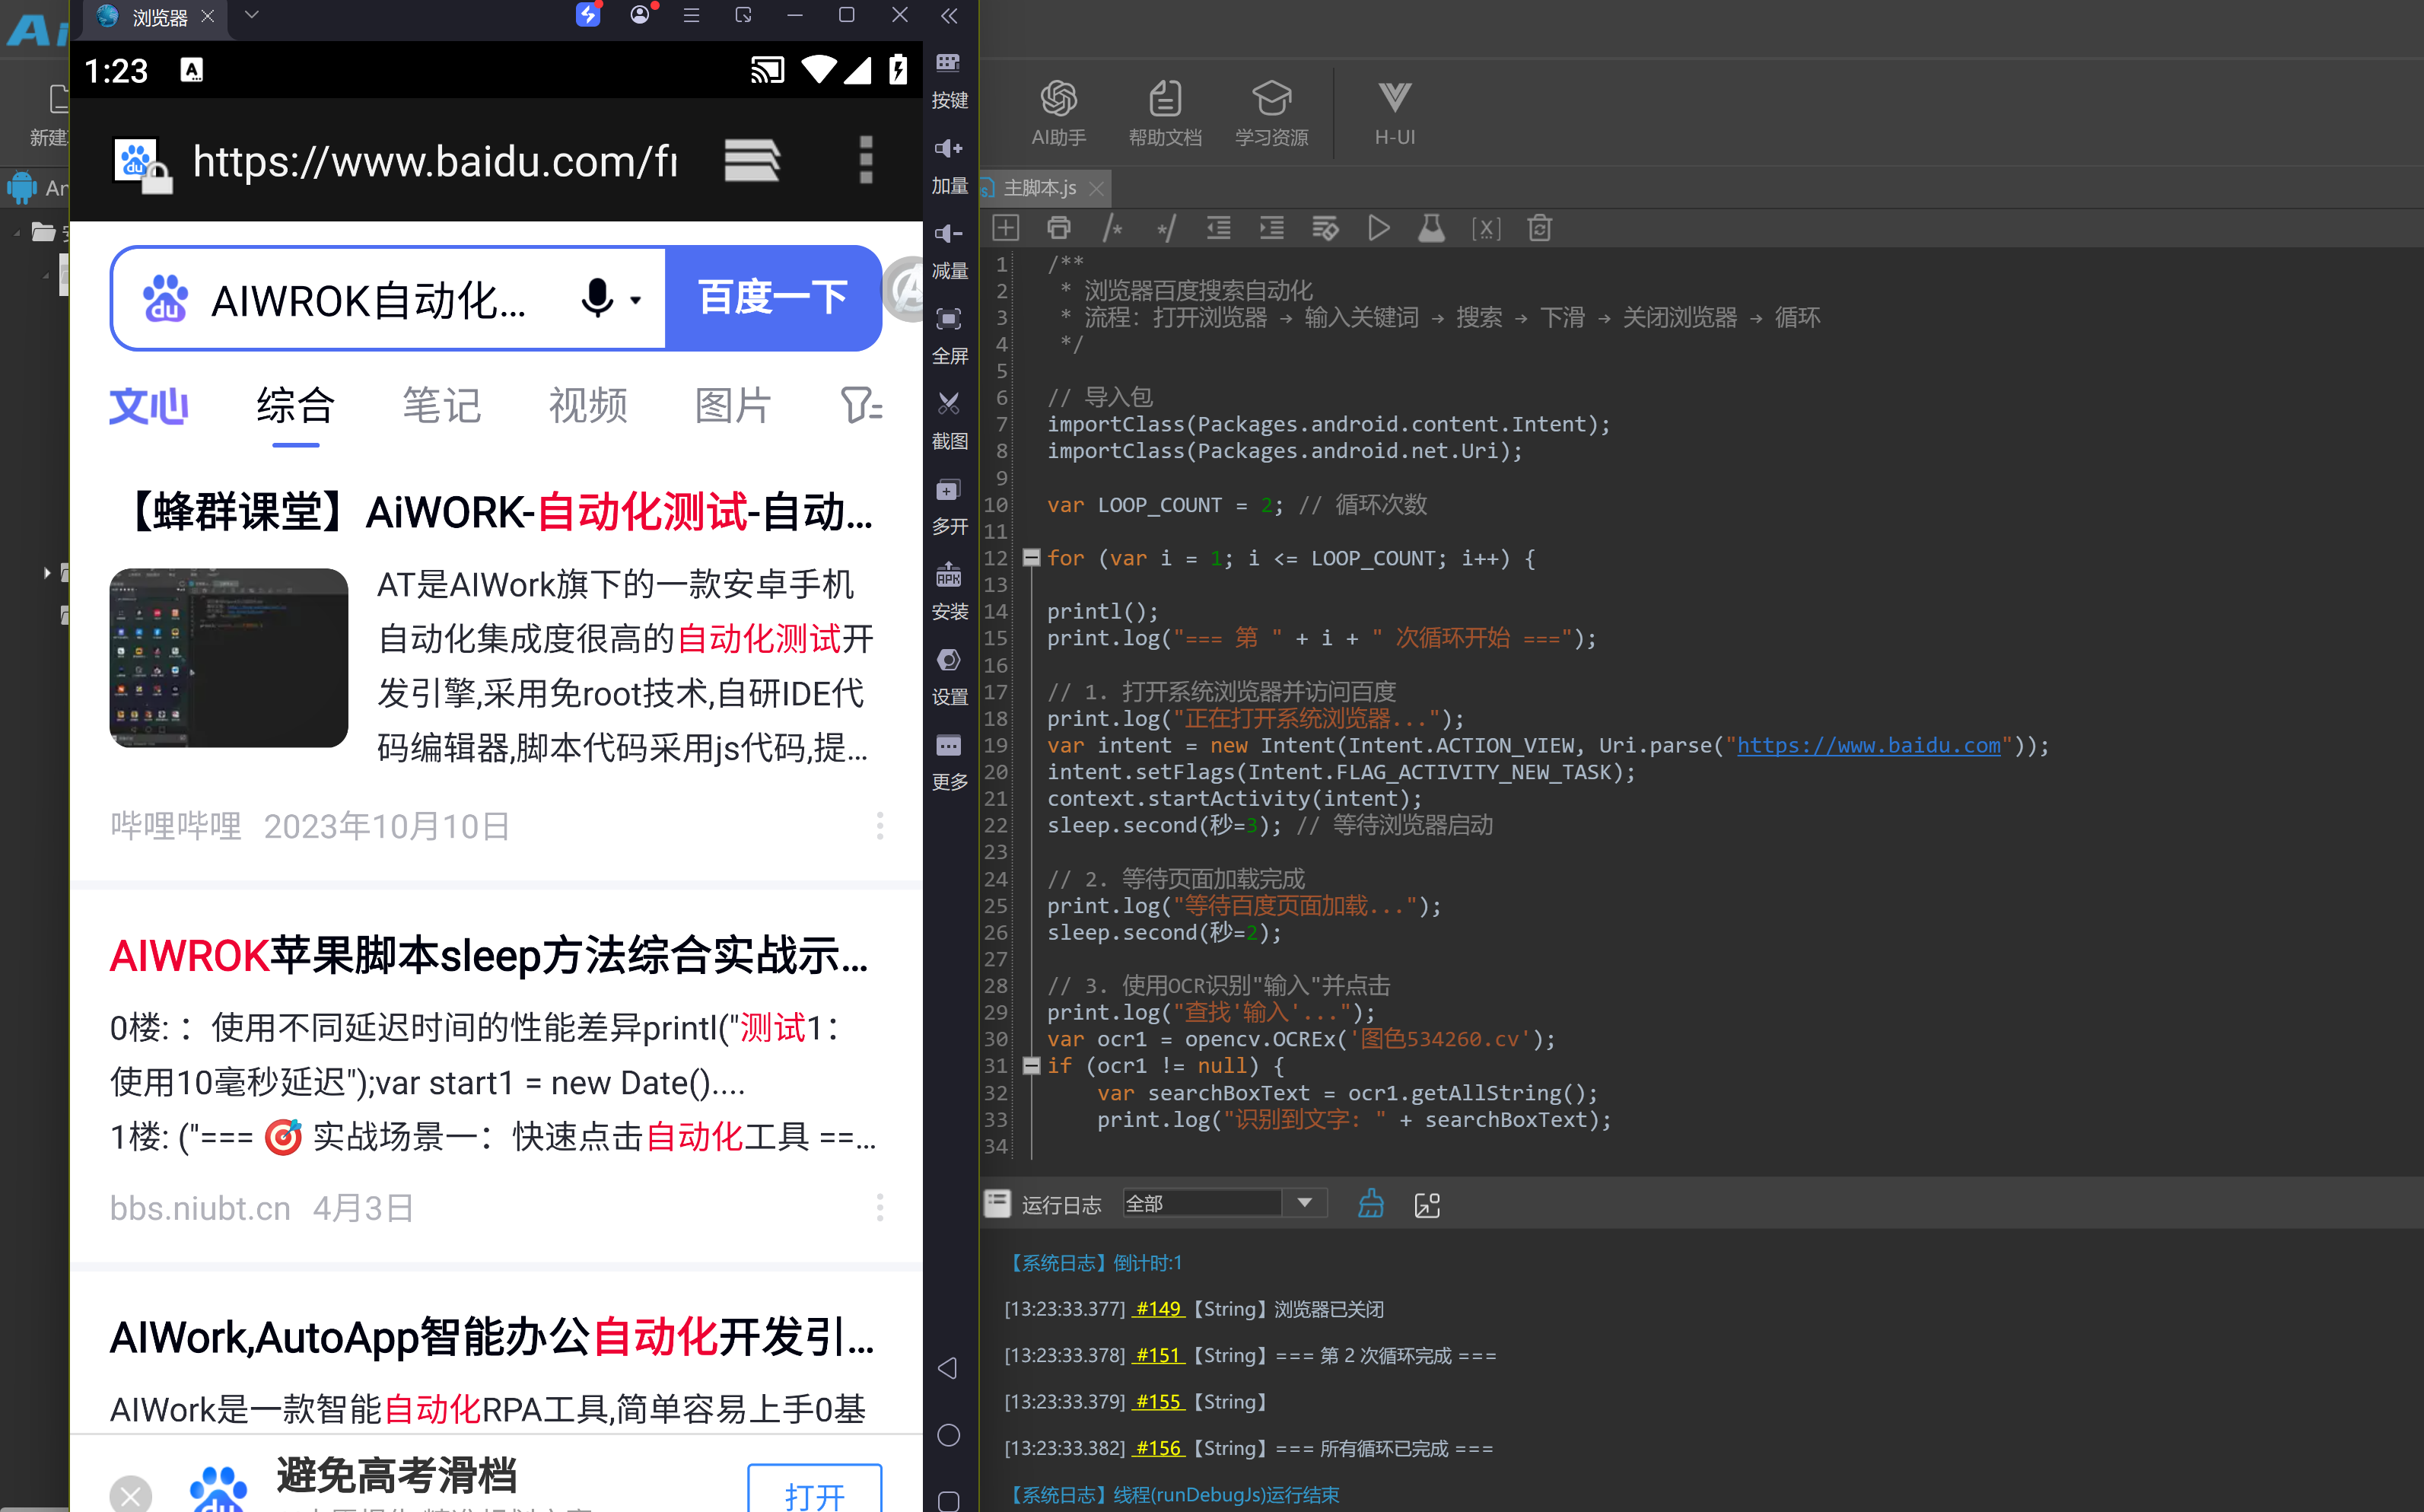Click the 百度一下 search button
The width and height of the screenshot is (2424, 1512).
(x=773, y=298)
